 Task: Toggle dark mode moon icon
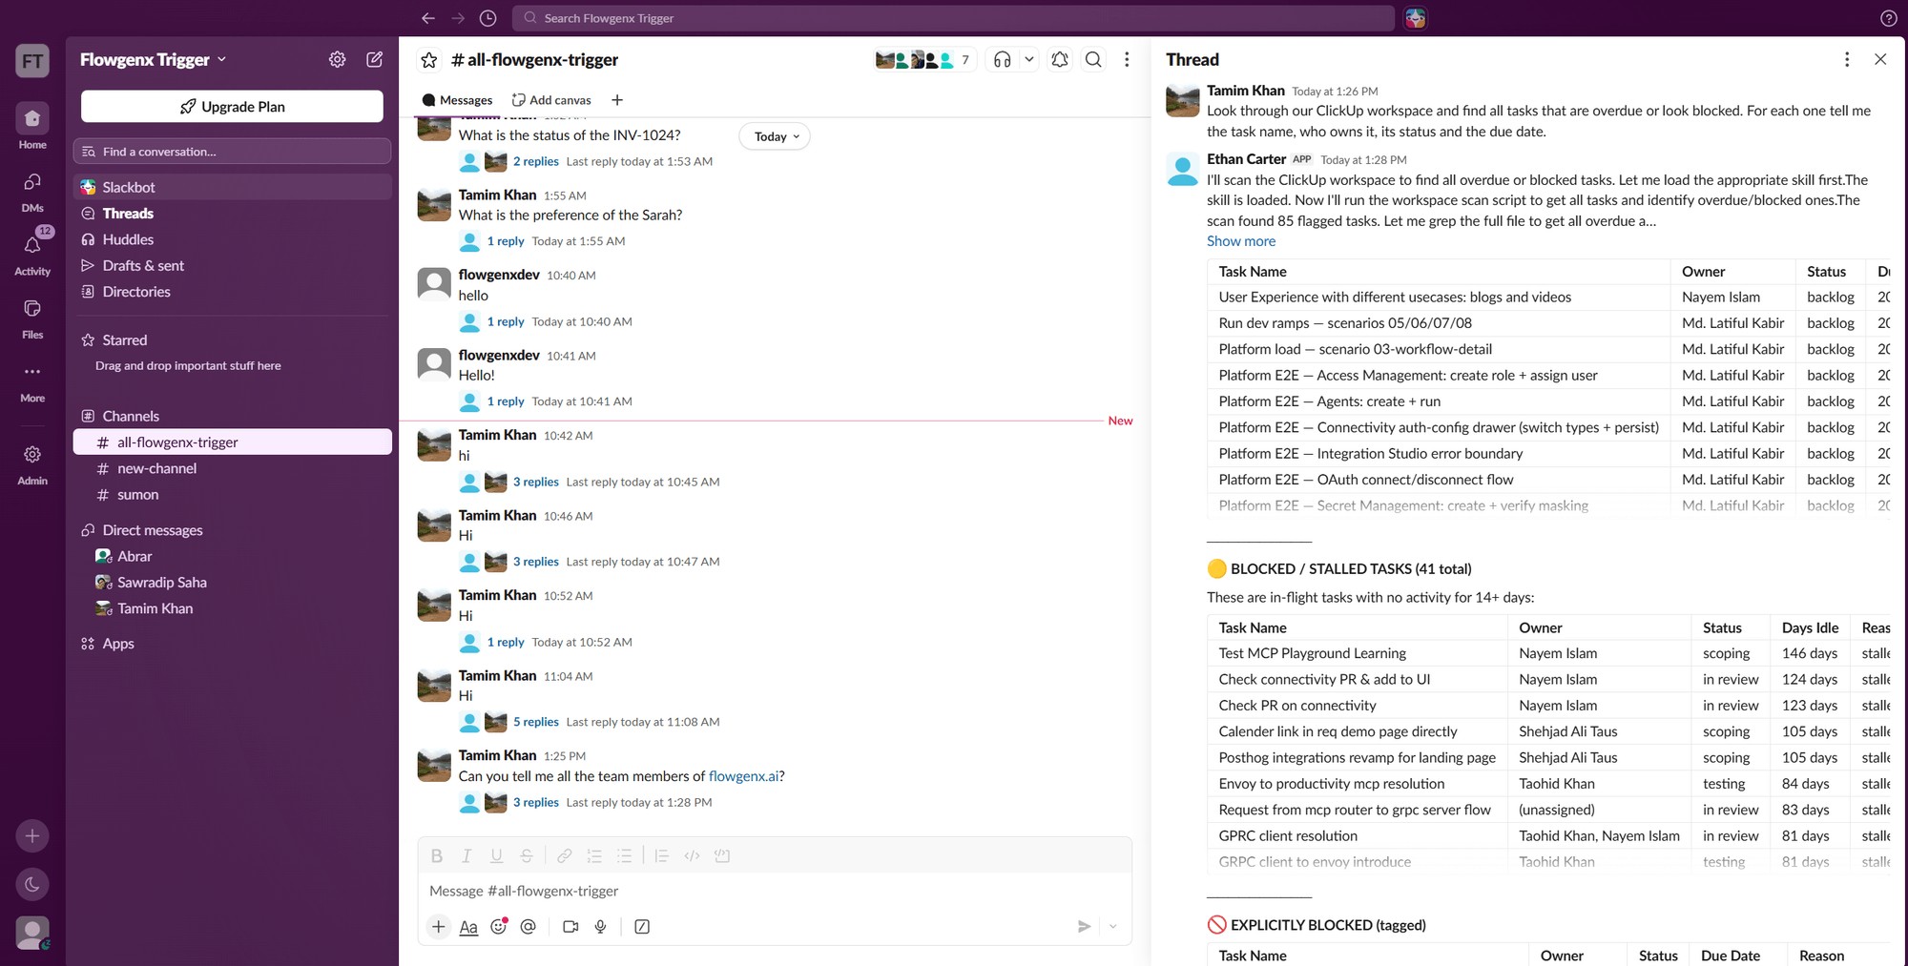tap(32, 885)
